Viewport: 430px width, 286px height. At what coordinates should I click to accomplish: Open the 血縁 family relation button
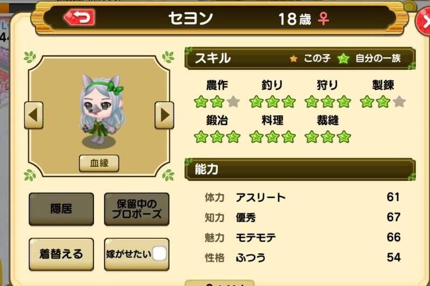coord(99,163)
